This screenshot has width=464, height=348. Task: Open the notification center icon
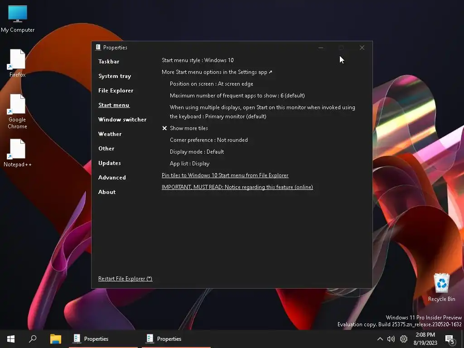(x=450, y=339)
